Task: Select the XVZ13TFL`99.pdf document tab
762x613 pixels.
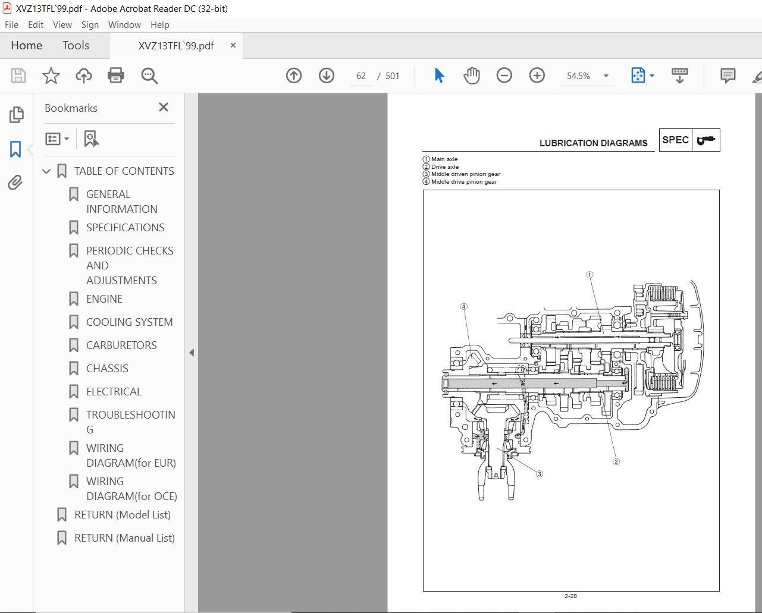Action: point(176,46)
